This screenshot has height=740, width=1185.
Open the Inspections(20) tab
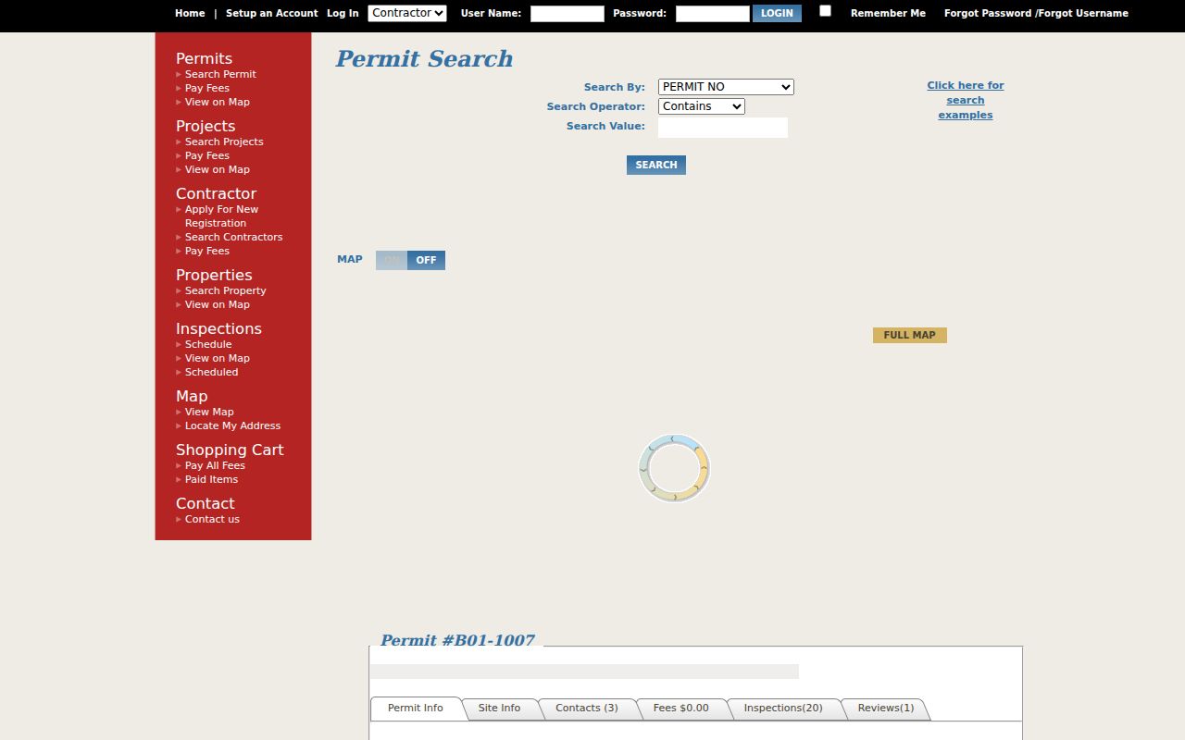click(x=783, y=709)
